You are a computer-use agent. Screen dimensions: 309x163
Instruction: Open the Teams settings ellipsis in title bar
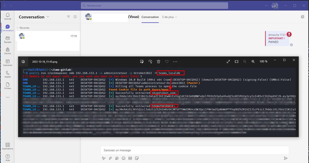[266, 5]
